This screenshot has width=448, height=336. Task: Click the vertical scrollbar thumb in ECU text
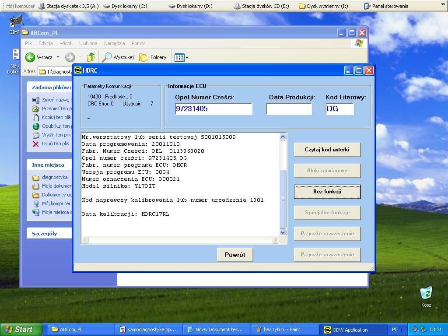283,199
